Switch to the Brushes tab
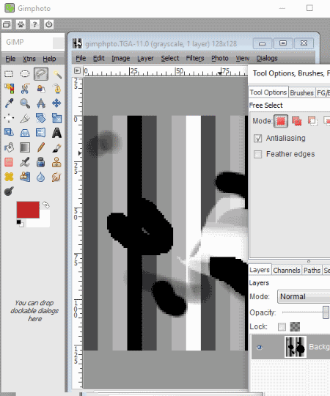 pyautogui.click(x=301, y=92)
